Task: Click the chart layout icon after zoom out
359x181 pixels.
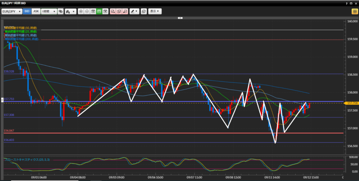Action: pos(93,11)
